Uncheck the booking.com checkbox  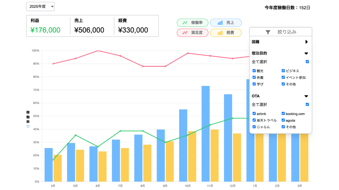283,114
